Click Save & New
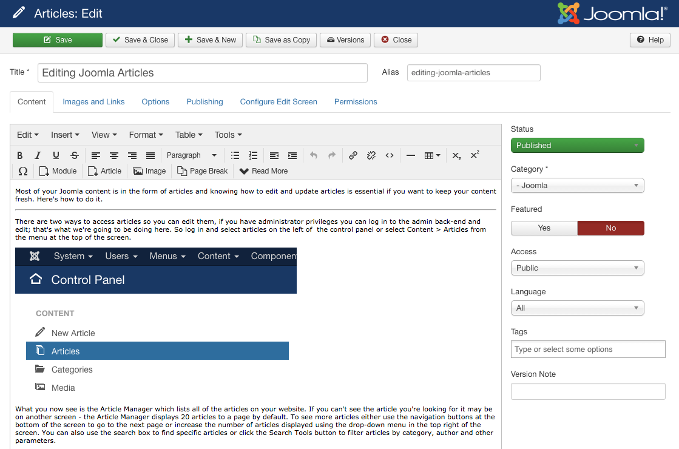Image resolution: width=679 pixels, height=449 pixels. tap(210, 40)
